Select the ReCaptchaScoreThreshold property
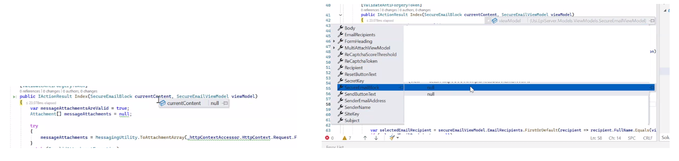Viewport: 679px width, 161px height. [x=370, y=54]
